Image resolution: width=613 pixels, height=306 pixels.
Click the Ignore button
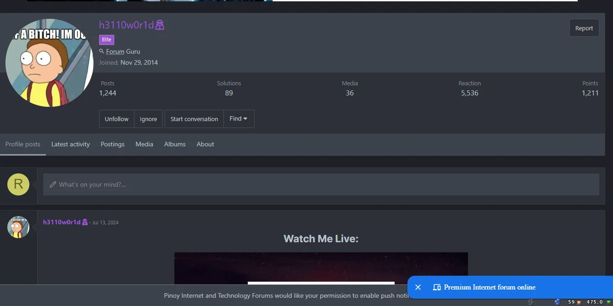pyautogui.click(x=148, y=119)
